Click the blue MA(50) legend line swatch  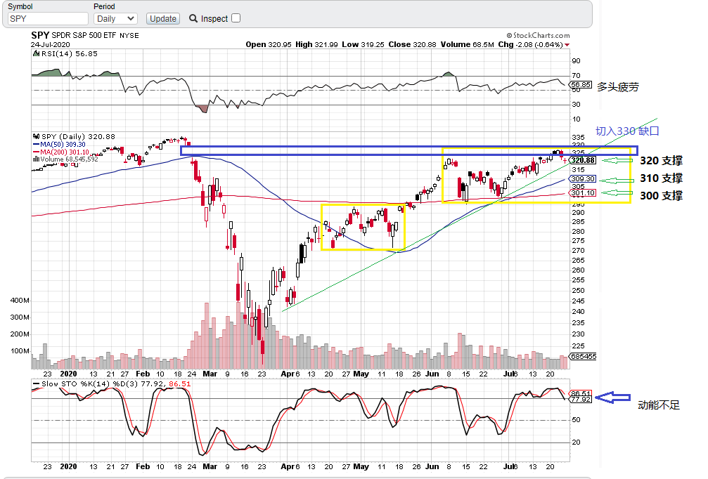(x=36, y=144)
